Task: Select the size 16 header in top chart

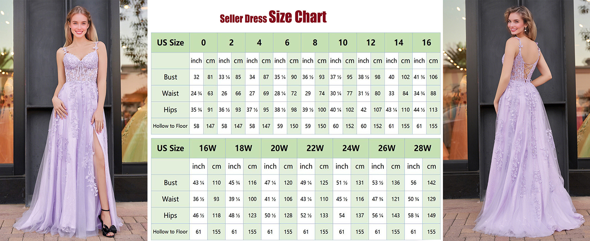Action: [426, 43]
